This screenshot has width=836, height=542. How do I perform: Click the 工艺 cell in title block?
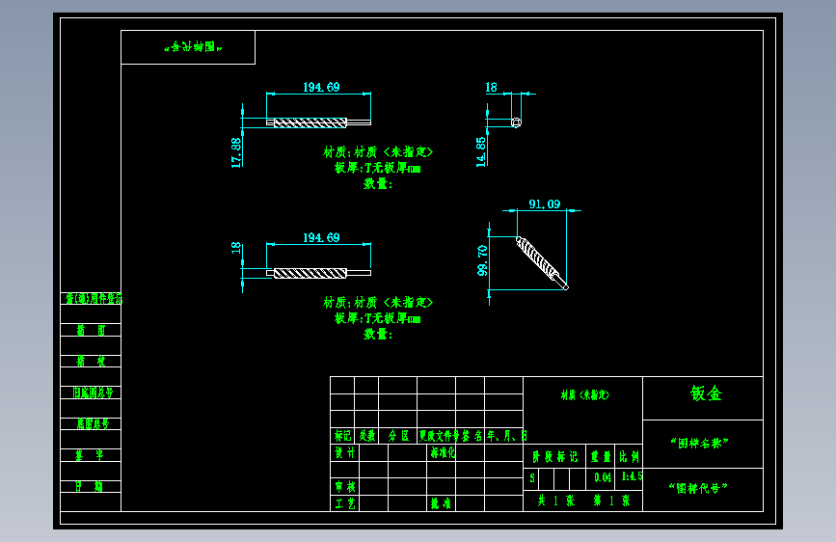pos(345,503)
